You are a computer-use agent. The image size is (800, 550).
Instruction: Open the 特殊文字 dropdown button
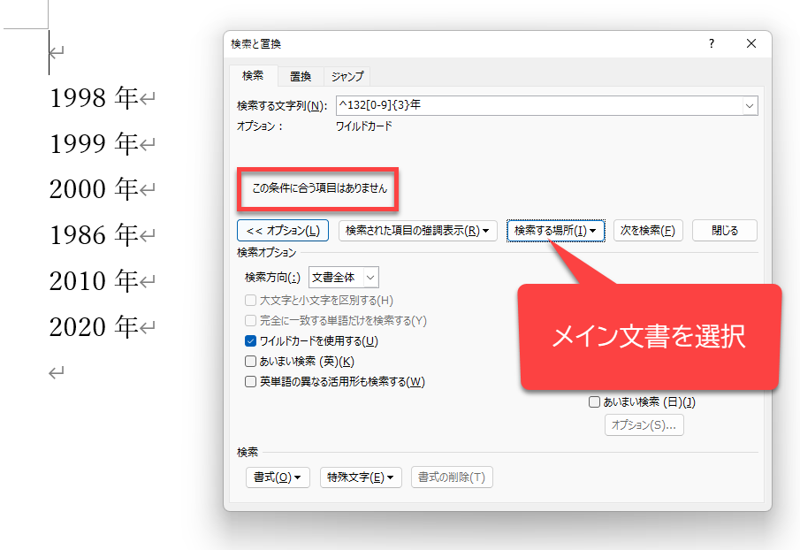pyautogui.click(x=361, y=477)
